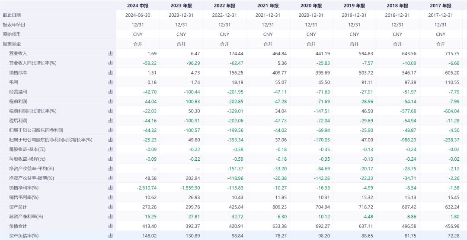
Task: Open the chart icon for 净资产收益率-摊薄(%)
Action: 110,178
